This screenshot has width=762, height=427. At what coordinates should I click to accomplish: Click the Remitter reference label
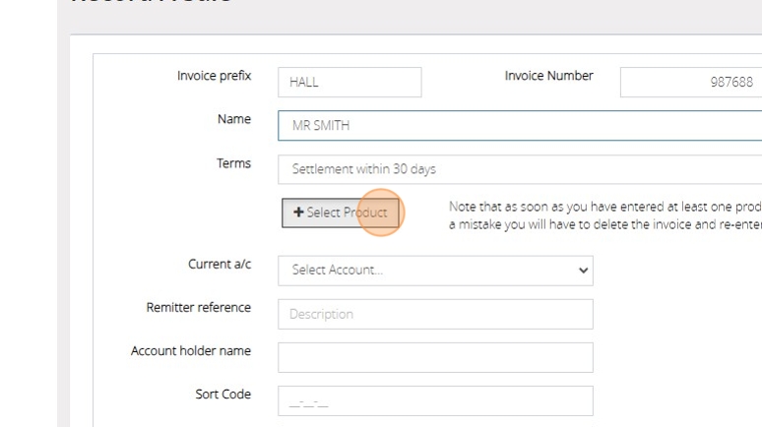pos(198,308)
